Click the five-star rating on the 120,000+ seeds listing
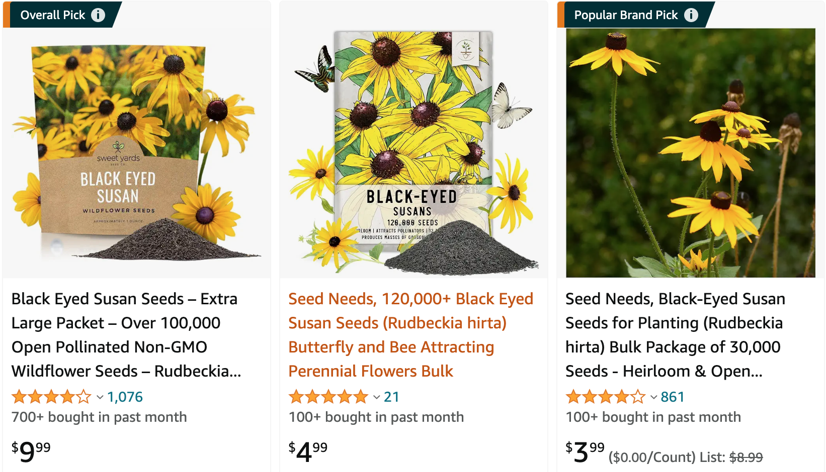This screenshot has height=472, width=826. click(x=327, y=397)
